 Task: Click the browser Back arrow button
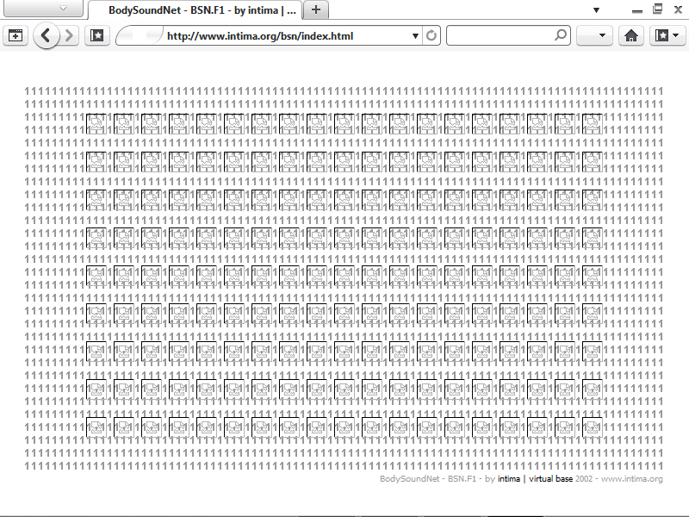[x=47, y=36]
